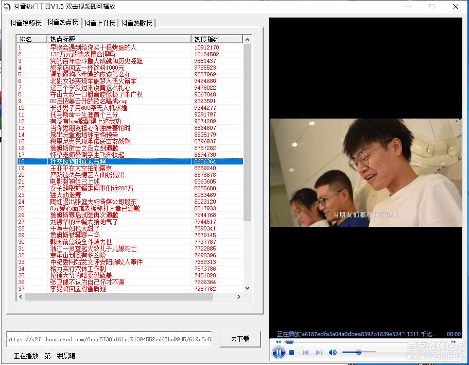Switch to the 抖音热点榜 tab

tap(62, 22)
